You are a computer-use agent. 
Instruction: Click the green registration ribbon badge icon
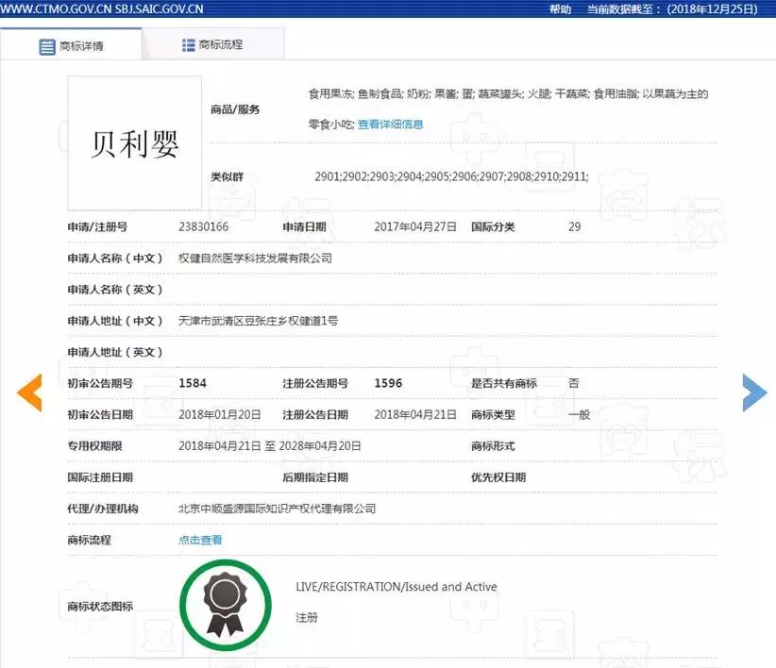[225, 605]
